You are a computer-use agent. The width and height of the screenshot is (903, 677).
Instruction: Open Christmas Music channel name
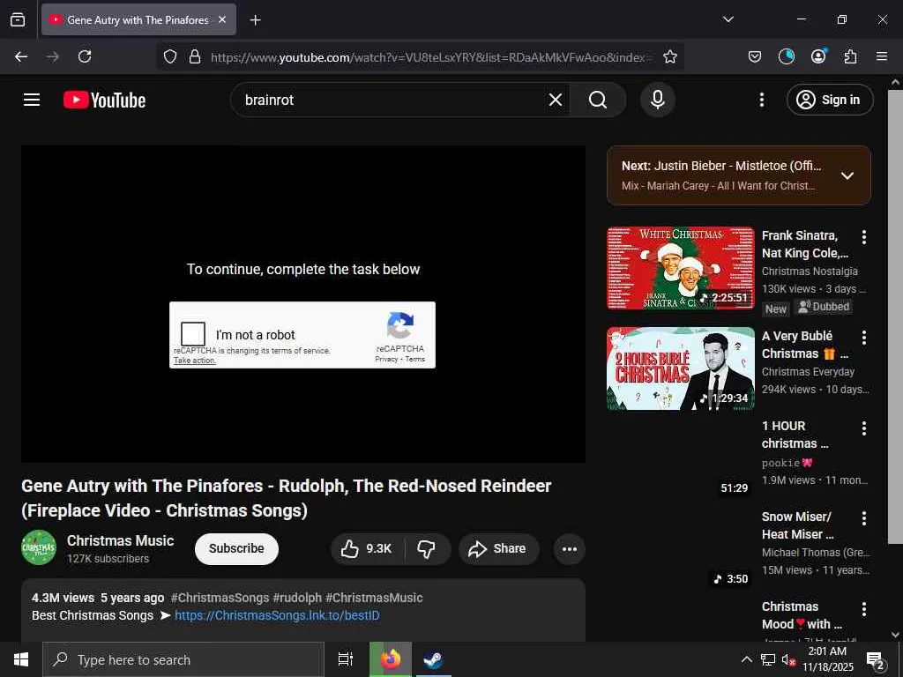(120, 540)
